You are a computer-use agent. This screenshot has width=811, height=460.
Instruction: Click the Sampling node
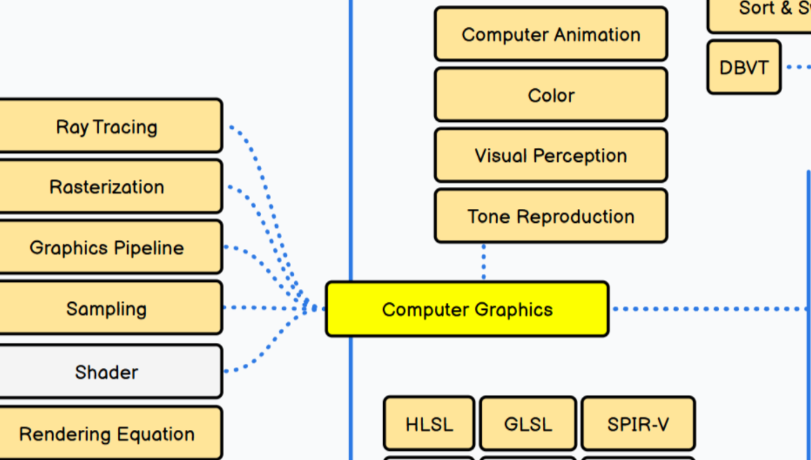[x=107, y=309]
